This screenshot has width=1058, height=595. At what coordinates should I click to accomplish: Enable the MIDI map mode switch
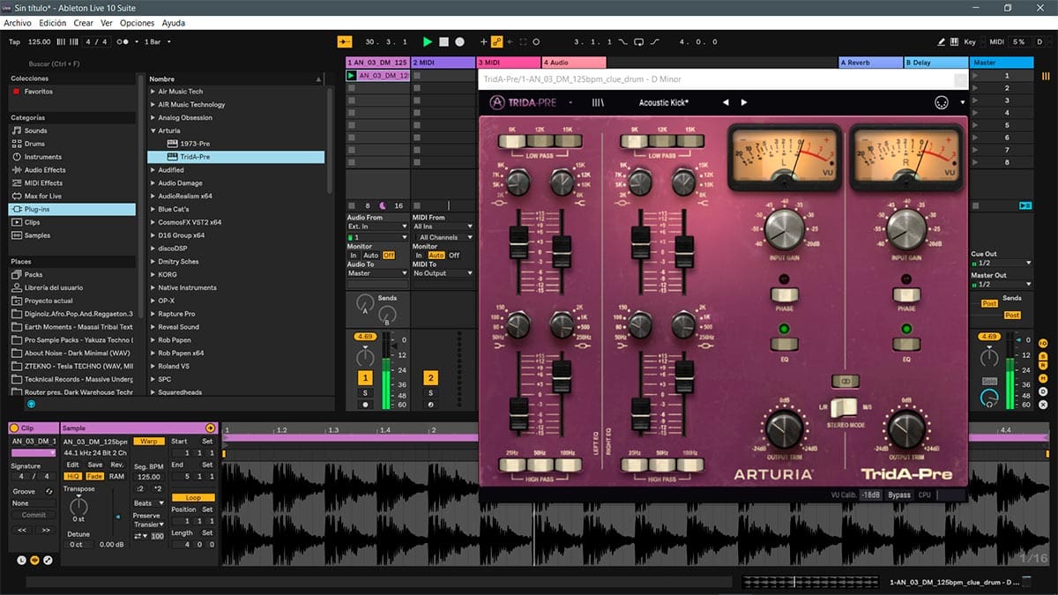996,41
